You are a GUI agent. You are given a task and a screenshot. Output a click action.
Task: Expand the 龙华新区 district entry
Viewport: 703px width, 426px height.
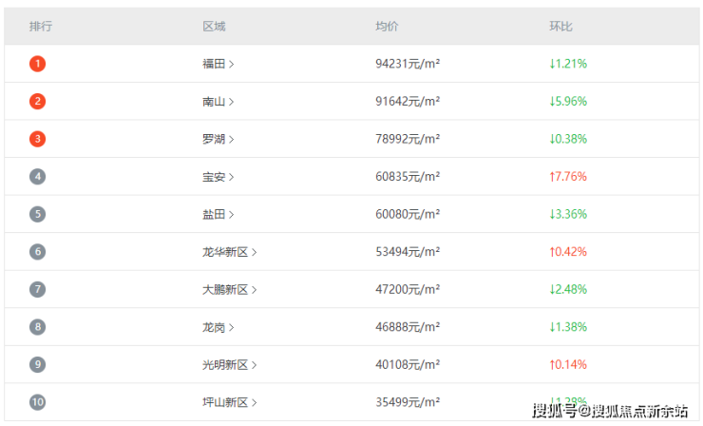(x=229, y=252)
